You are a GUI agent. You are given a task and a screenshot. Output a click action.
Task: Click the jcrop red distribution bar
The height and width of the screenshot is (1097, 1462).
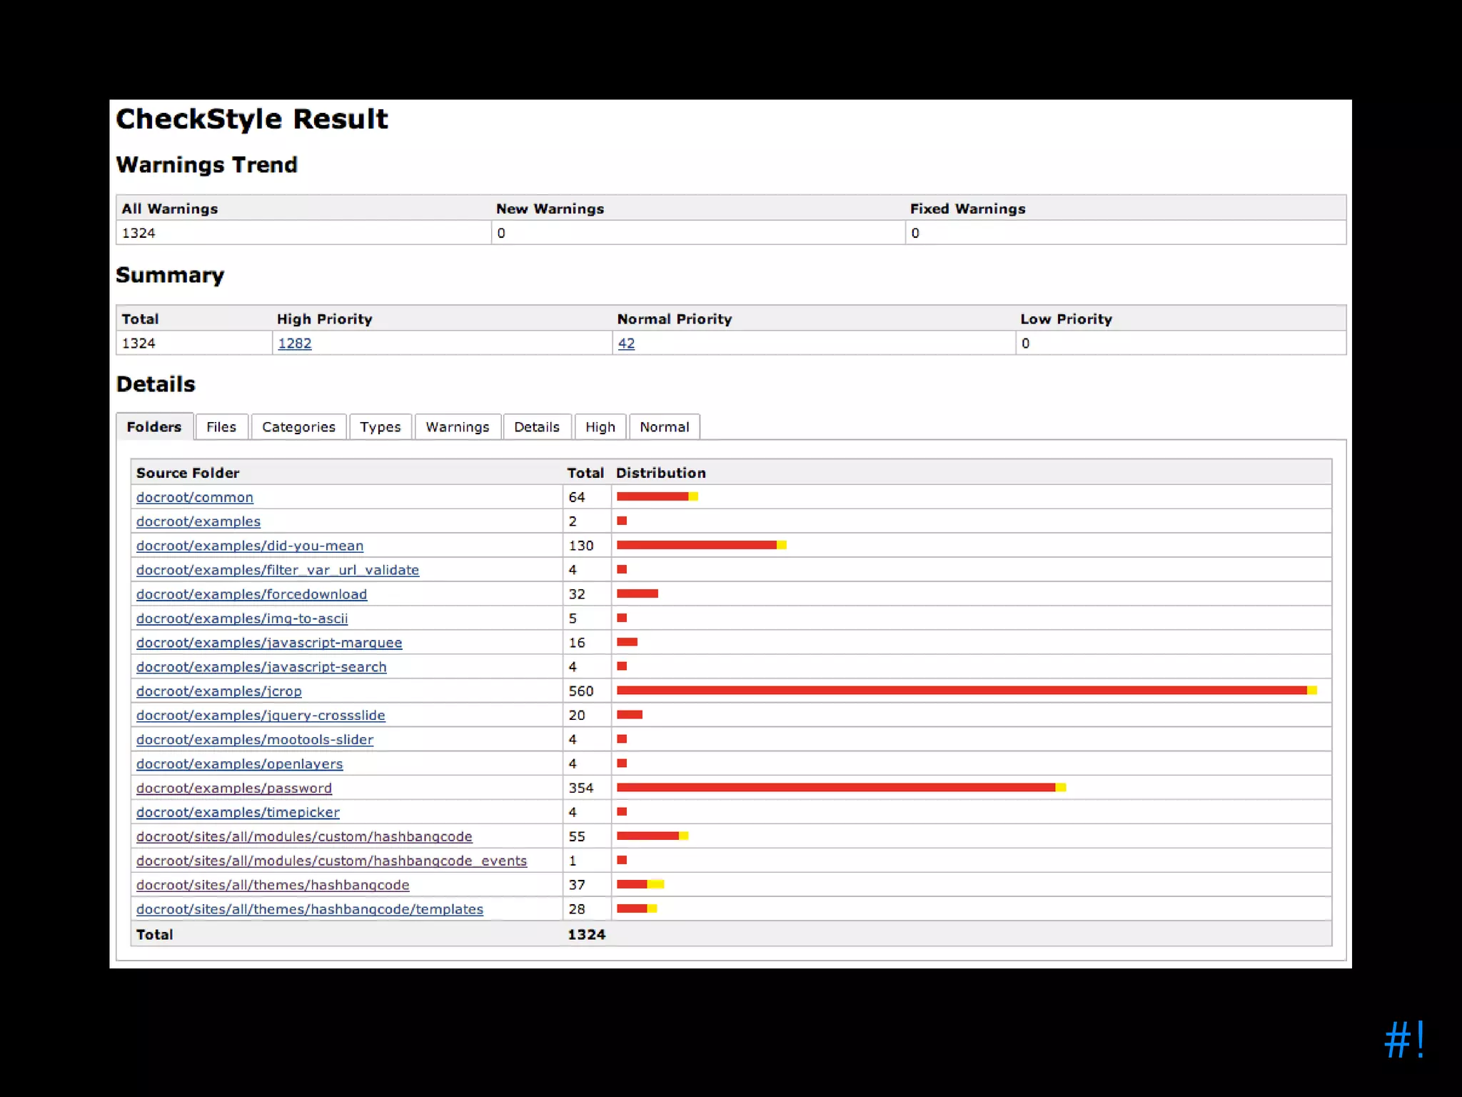point(961,691)
